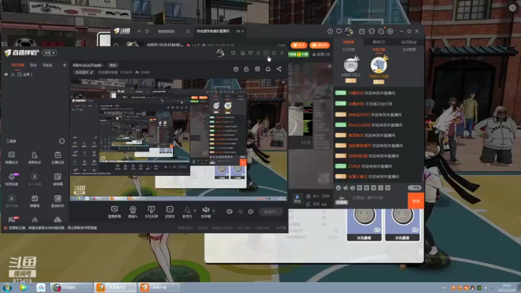Image resolution: width=521 pixels, height=293 pixels.
Task: Open companion hamburger menu
Action: (258, 53)
